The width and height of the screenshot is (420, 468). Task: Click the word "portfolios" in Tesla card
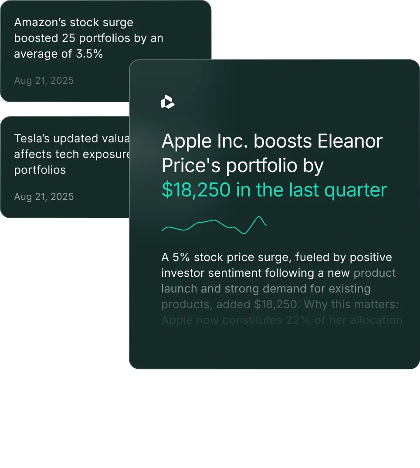click(x=40, y=170)
